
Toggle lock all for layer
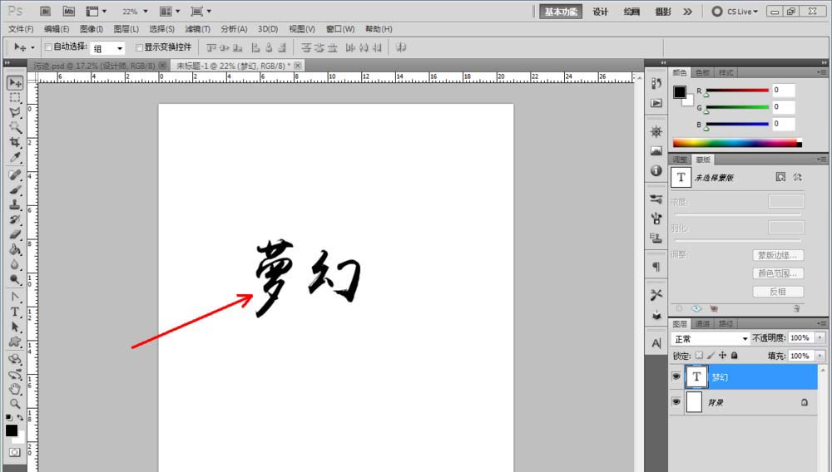pos(735,356)
